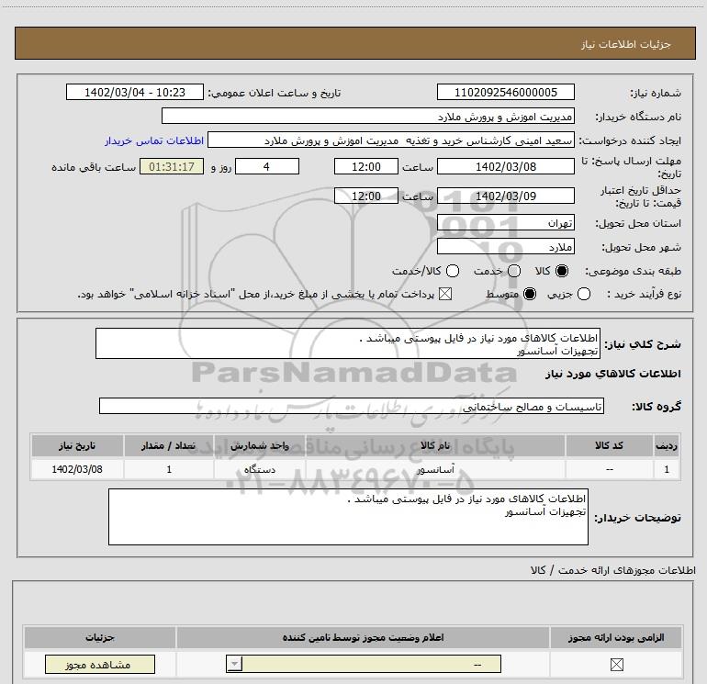Screen dimensions: 707x684
Task: Click the جزئیات column header in license table
Action: tap(100, 637)
